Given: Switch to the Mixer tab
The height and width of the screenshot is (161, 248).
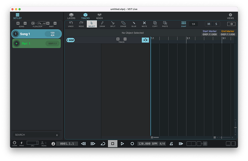Looking at the screenshot, I should coord(99,16).
